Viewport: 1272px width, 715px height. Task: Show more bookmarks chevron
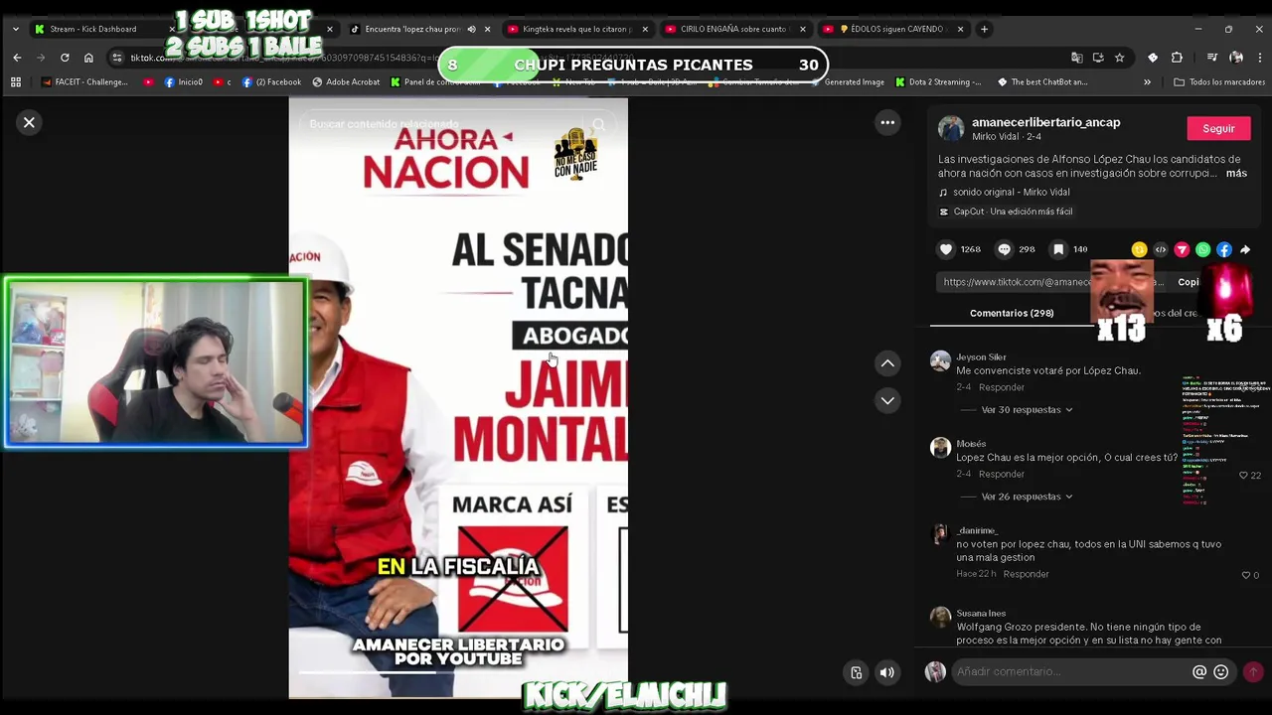point(1147,82)
